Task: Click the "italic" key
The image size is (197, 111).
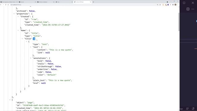Action: 41,64
